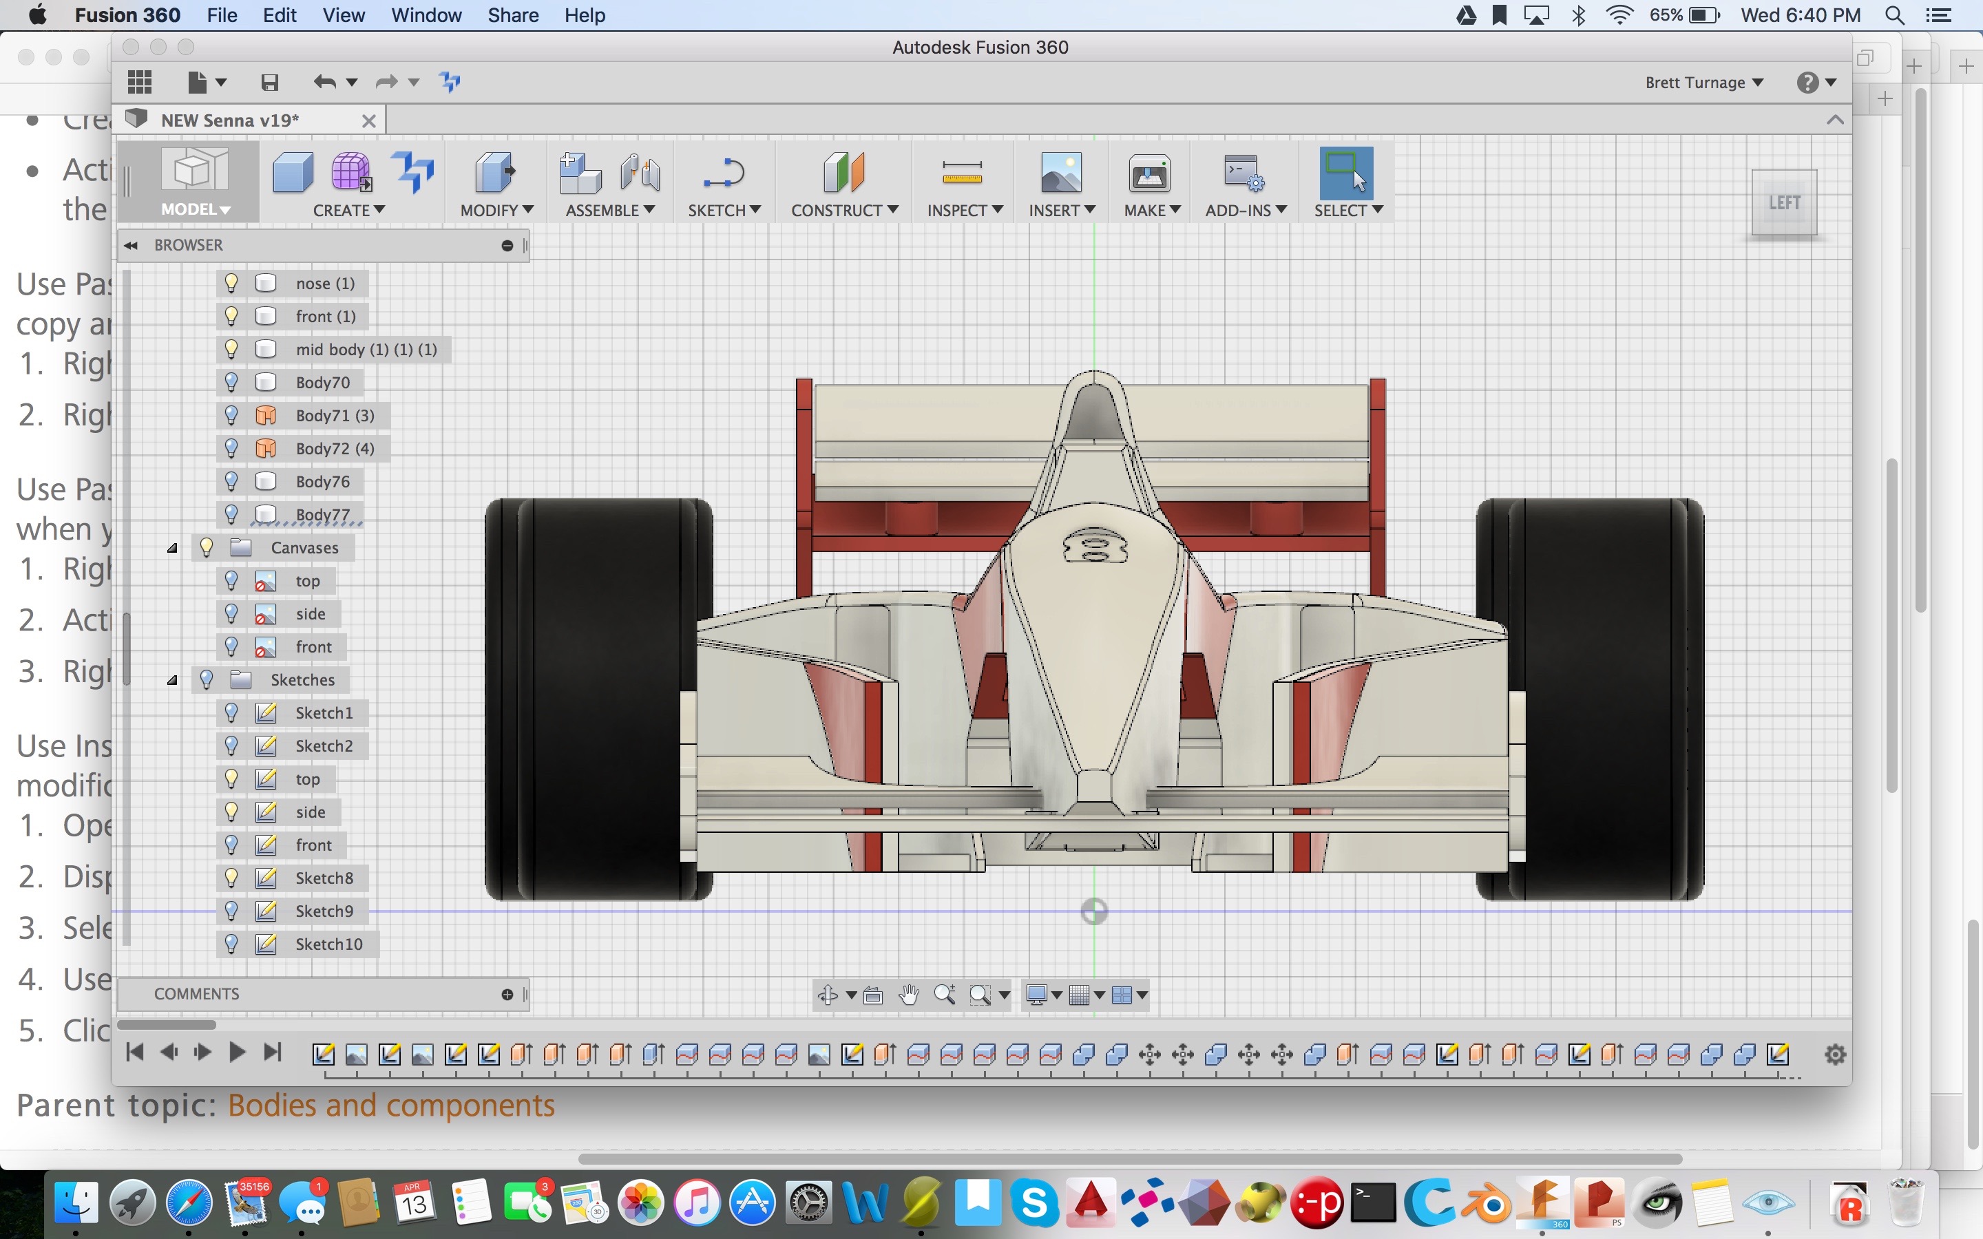Open the Share menu
The width and height of the screenshot is (1983, 1239).
(513, 14)
